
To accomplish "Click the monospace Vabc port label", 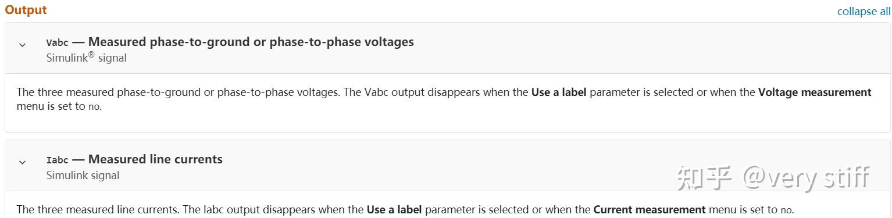I will click(x=57, y=42).
